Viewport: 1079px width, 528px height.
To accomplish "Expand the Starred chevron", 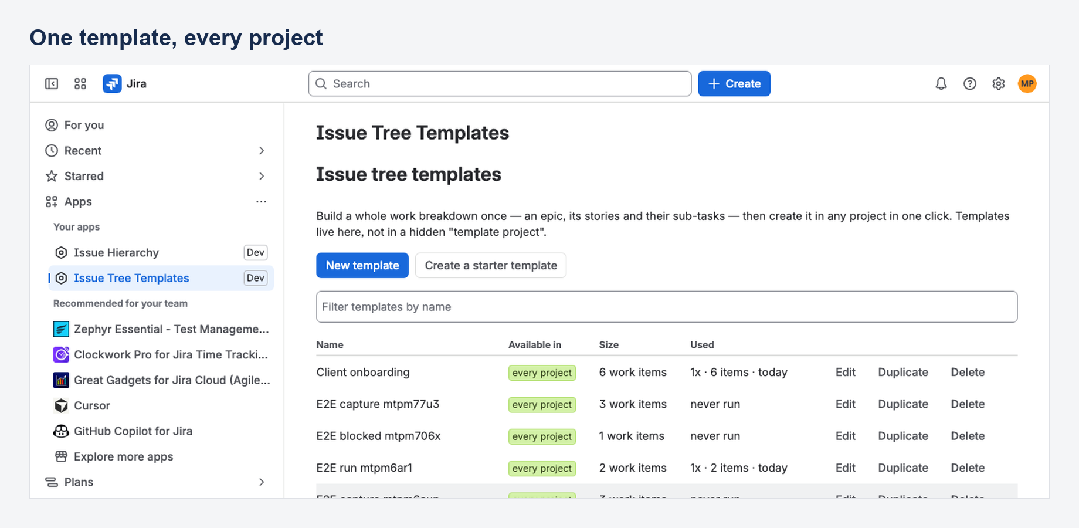I will pyautogui.click(x=262, y=176).
